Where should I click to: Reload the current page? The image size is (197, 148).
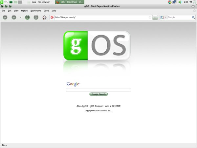click(27, 17)
